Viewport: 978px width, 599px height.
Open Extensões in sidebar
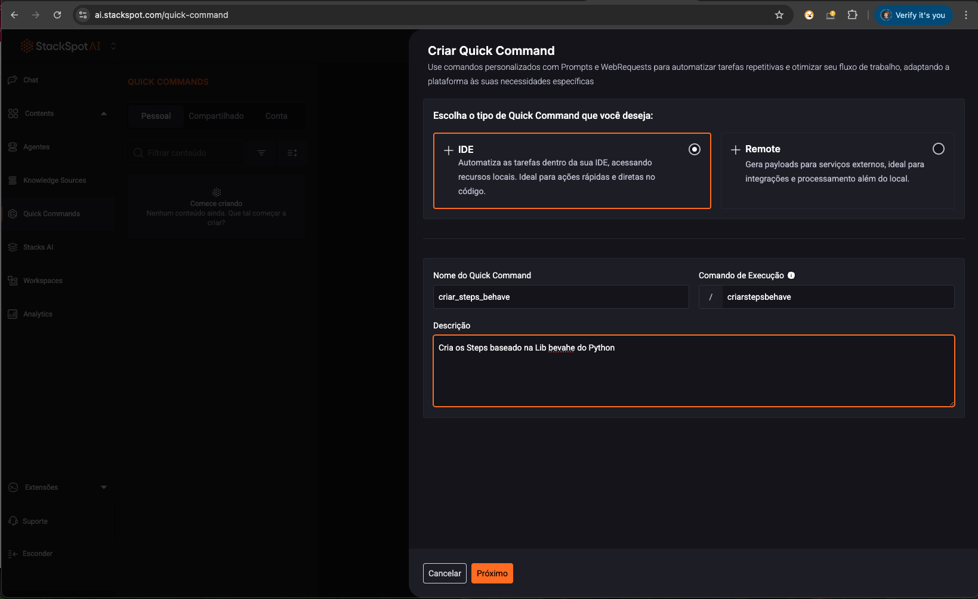41,487
